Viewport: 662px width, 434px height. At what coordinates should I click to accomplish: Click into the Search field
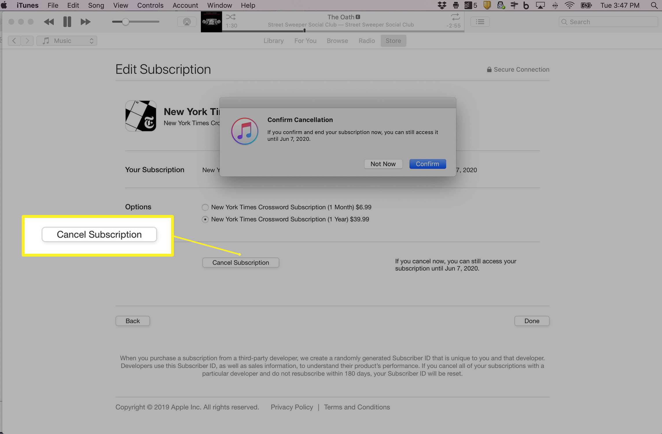pyautogui.click(x=608, y=22)
